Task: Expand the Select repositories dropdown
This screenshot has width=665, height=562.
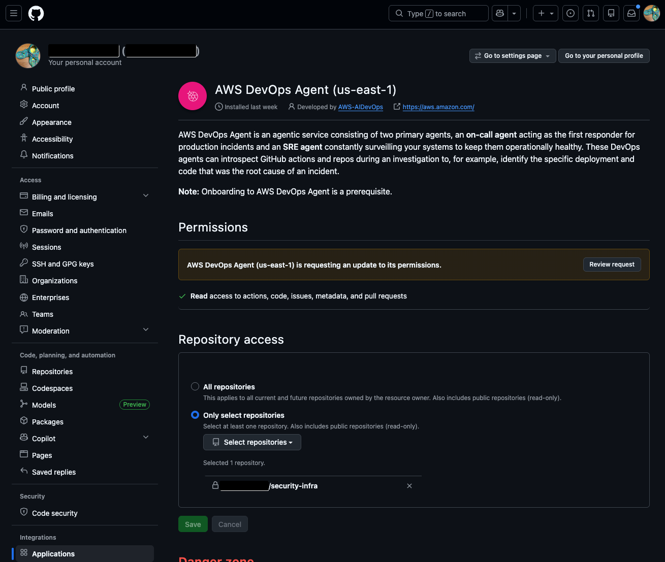Action: point(252,442)
